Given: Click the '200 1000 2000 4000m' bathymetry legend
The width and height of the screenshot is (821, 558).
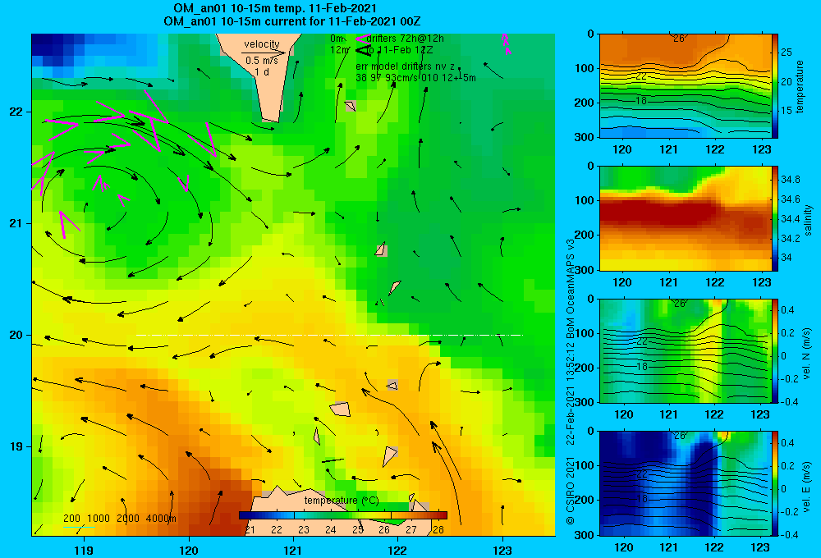Looking at the screenshot, I should 120,519.
